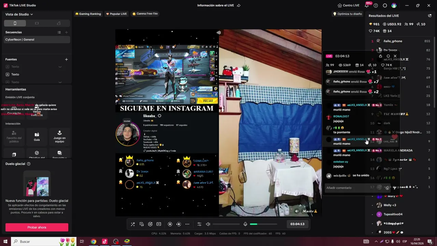Screen dimensions: 437x246
Task: Click the preview audio bars icon
Action: tap(219, 32)
